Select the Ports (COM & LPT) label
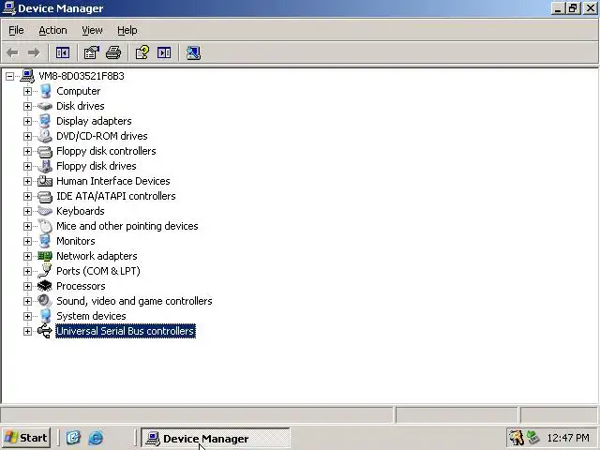Image resolution: width=600 pixels, height=450 pixels. 98,271
